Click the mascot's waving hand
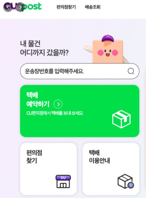Image resolution: width=146 pixels, height=198 pixels. pyautogui.click(x=87, y=48)
